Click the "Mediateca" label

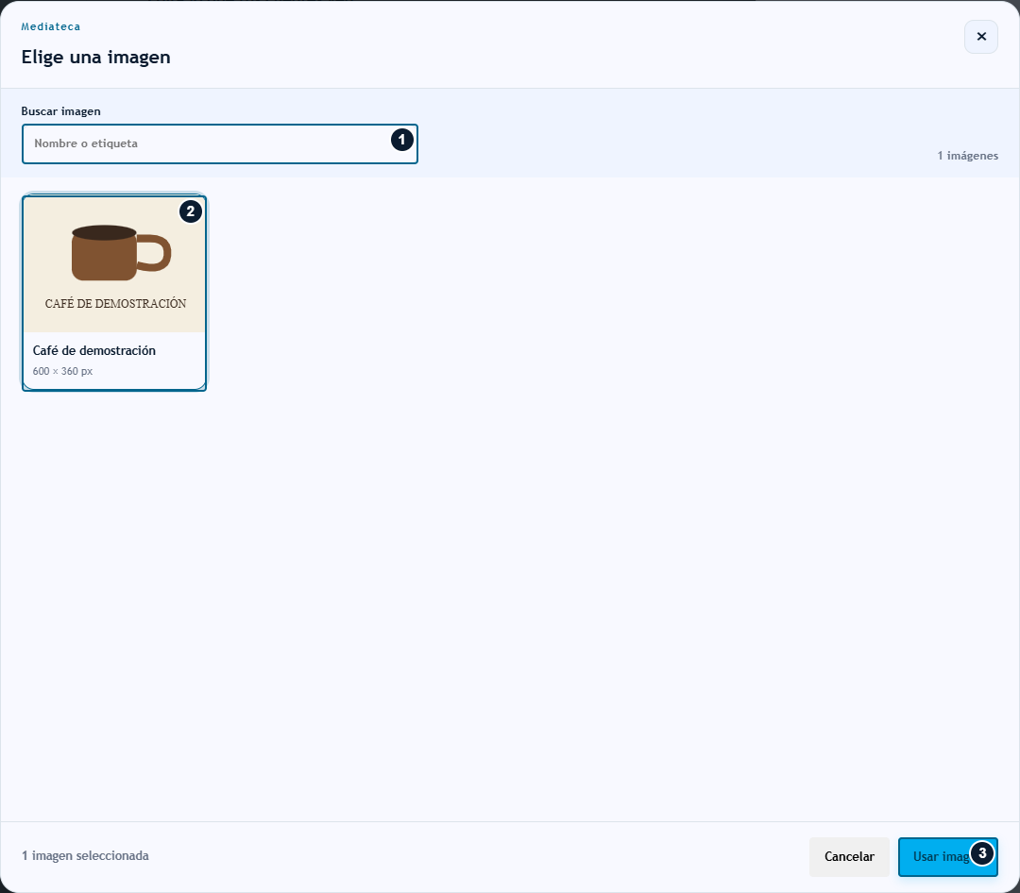pyautogui.click(x=51, y=26)
